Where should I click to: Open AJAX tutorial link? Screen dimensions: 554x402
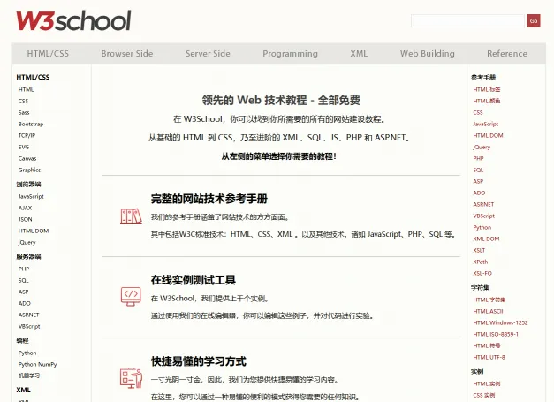coord(25,208)
